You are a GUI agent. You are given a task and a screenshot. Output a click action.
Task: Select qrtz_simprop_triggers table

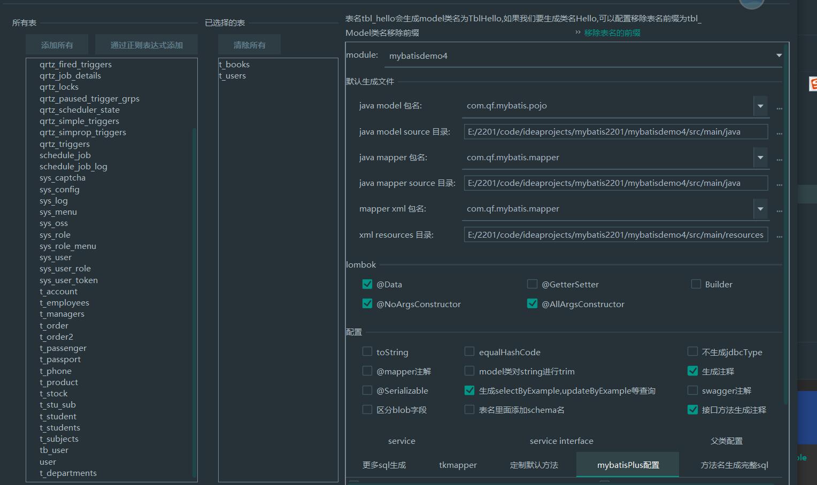(x=82, y=132)
